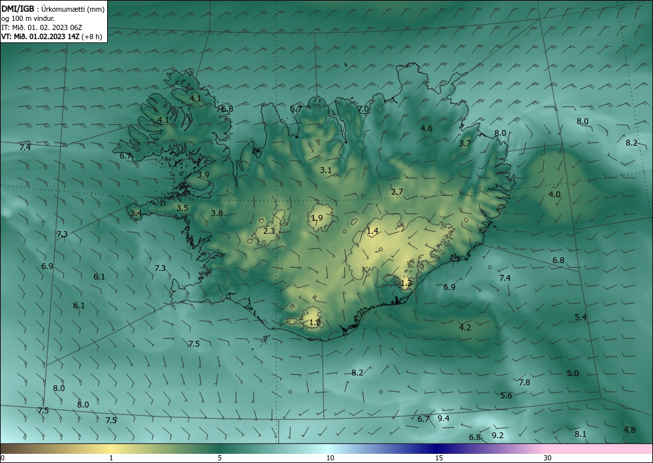
Task: Select the 5.6 value label
Action: [x=506, y=395]
